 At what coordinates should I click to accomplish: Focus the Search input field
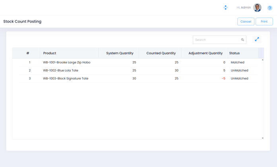(x=217, y=40)
